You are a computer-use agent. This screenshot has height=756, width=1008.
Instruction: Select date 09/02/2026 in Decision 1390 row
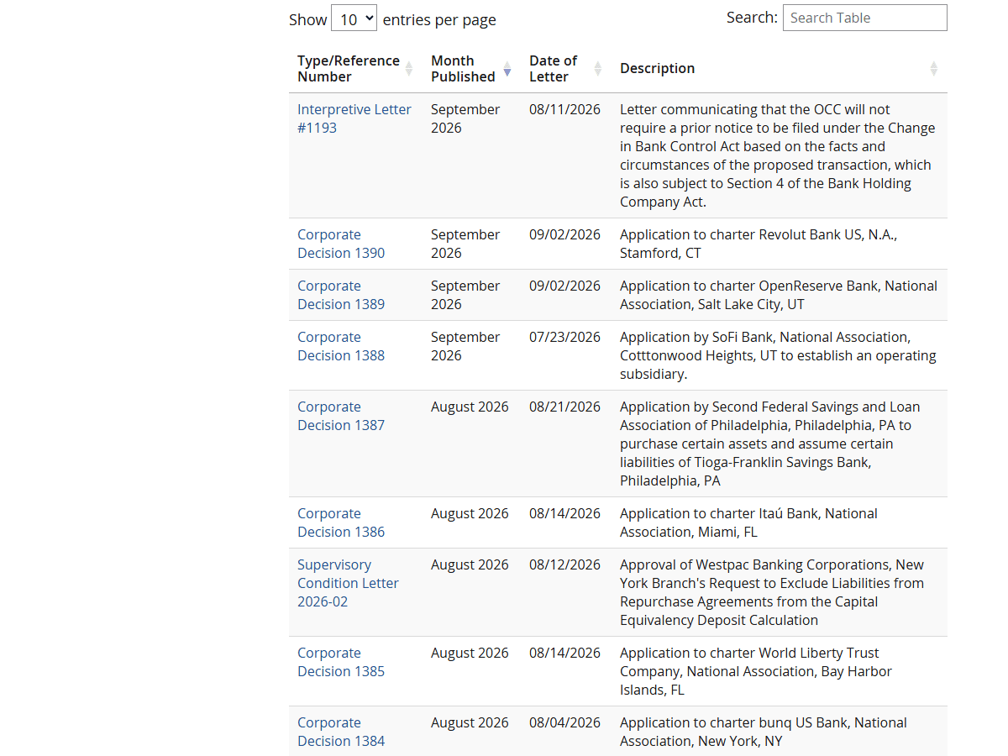pos(564,234)
